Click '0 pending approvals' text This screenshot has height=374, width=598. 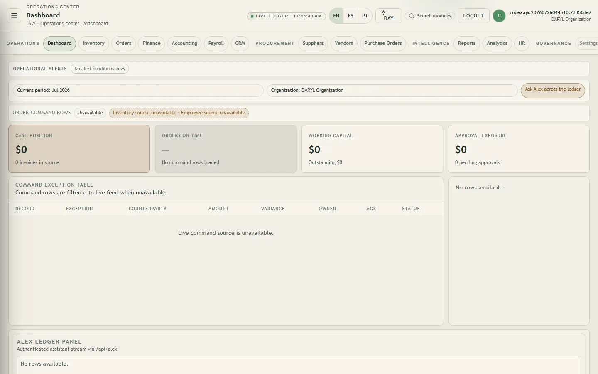pyautogui.click(x=477, y=162)
